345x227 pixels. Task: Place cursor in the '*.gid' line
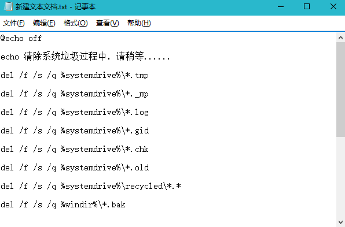75,131
